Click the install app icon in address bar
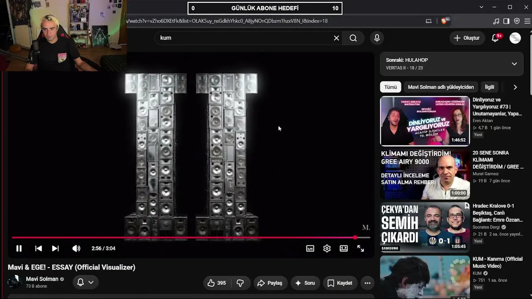Viewport: 532px width, 299px height. point(429,21)
